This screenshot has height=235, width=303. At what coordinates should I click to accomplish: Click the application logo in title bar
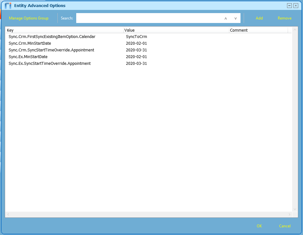pos(8,6)
